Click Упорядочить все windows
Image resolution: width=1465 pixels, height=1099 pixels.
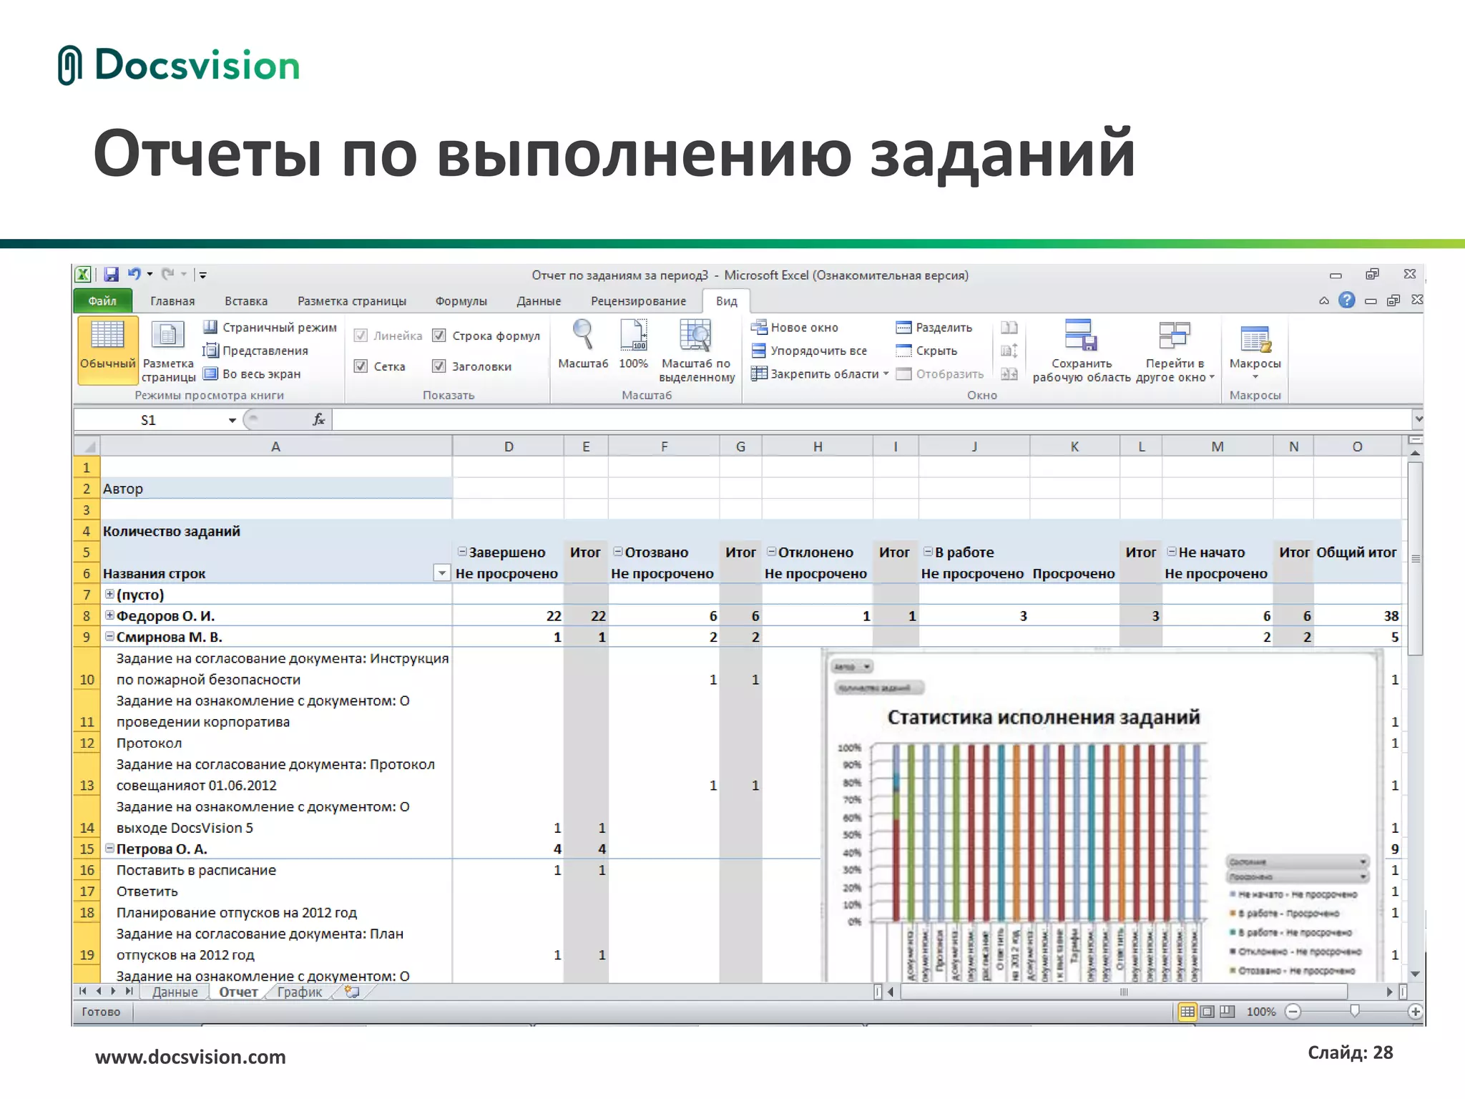(x=809, y=351)
